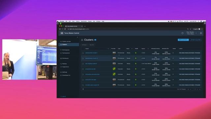The width and height of the screenshot is (211, 119).
Task: Click the blue New Cluster button
Action: 183,40
